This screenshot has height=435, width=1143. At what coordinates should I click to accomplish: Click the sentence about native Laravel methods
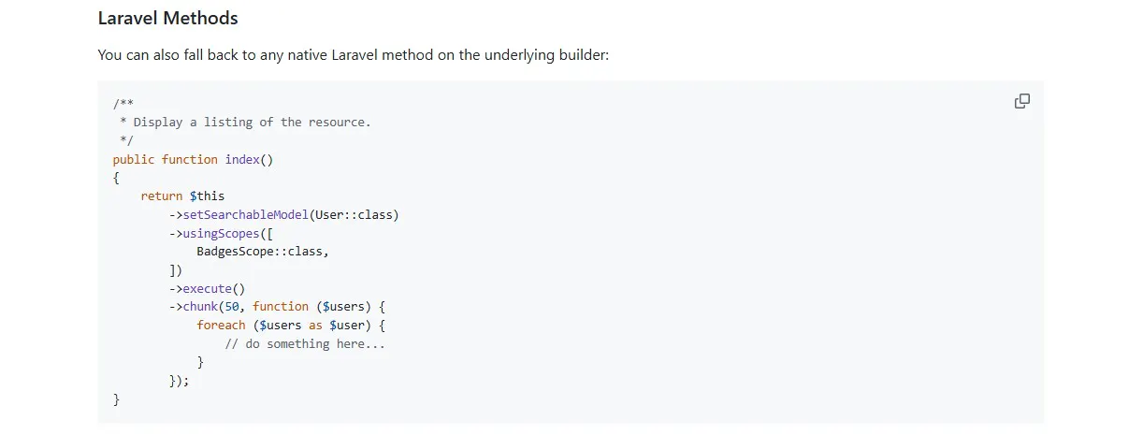tap(354, 55)
